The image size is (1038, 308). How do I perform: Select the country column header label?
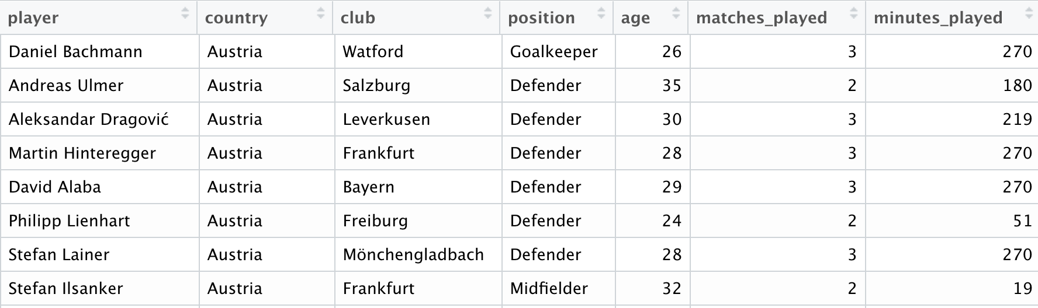pos(236,18)
